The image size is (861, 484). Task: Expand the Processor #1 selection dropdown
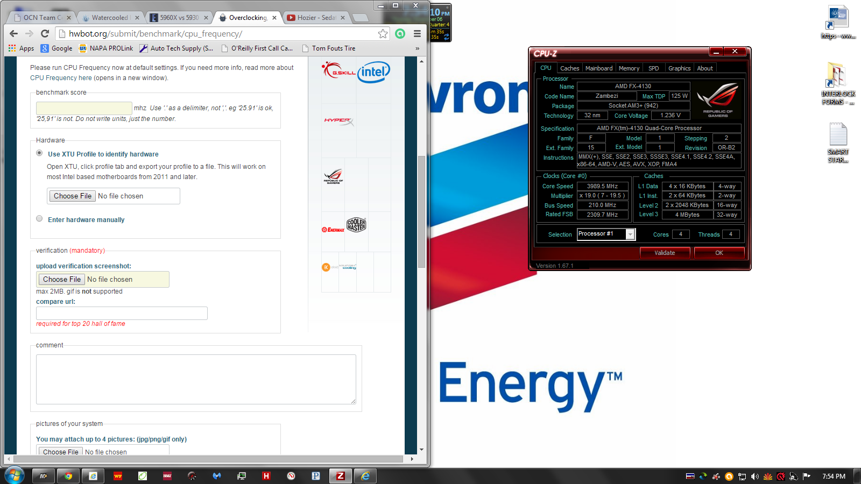pyautogui.click(x=630, y=234)
